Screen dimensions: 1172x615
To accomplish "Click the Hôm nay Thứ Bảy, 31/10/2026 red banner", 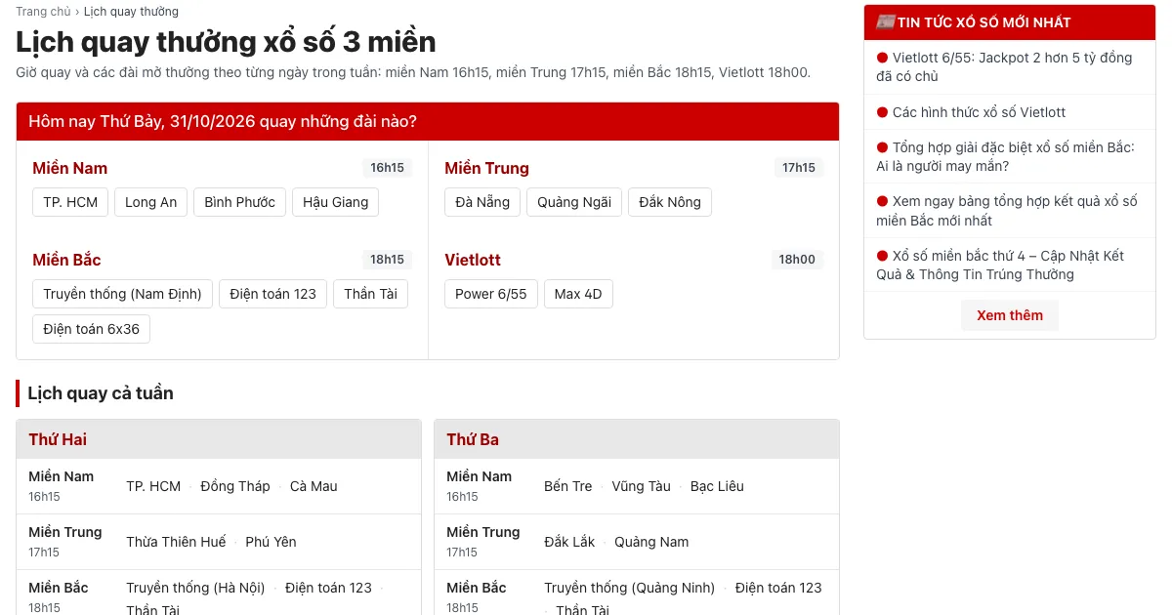I will point(428,122).
